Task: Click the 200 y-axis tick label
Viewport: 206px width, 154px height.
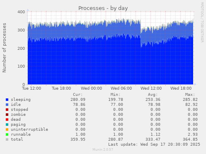Action: [21, 48]
